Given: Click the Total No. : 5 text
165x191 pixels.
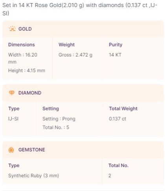Looking at the screenshot, I should coord(56,127).
